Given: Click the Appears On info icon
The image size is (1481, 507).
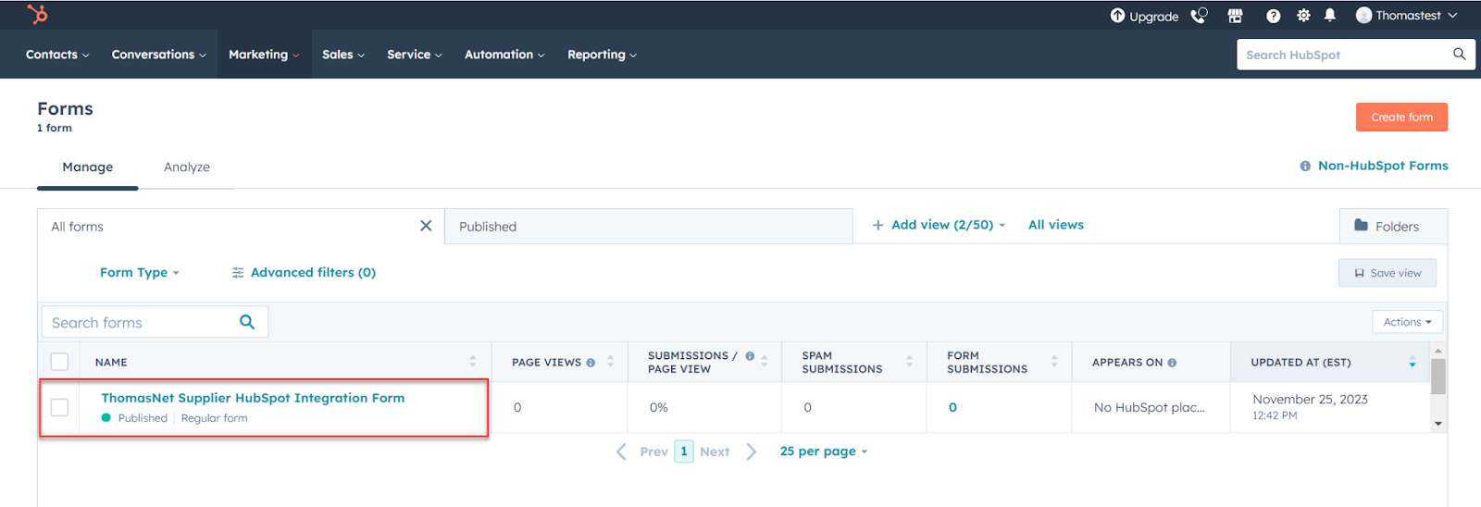Looking at the screenshot, I should tap(1172, 363).
